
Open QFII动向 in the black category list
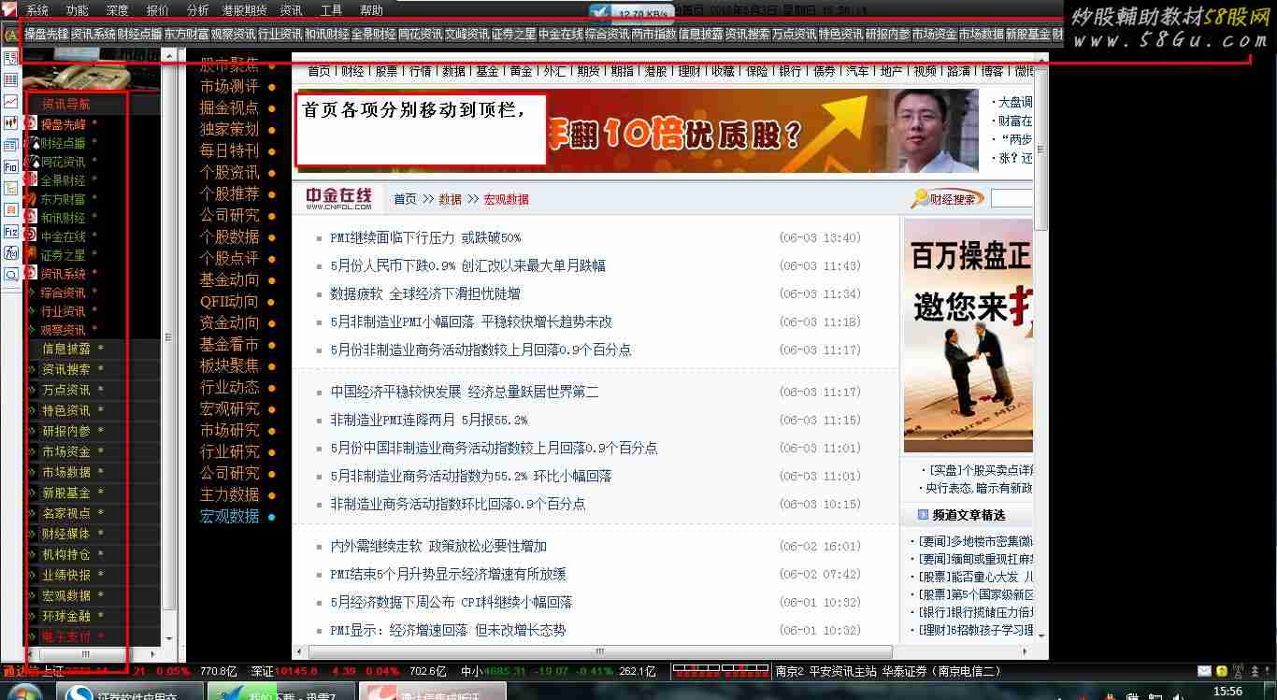coord(229,301)
